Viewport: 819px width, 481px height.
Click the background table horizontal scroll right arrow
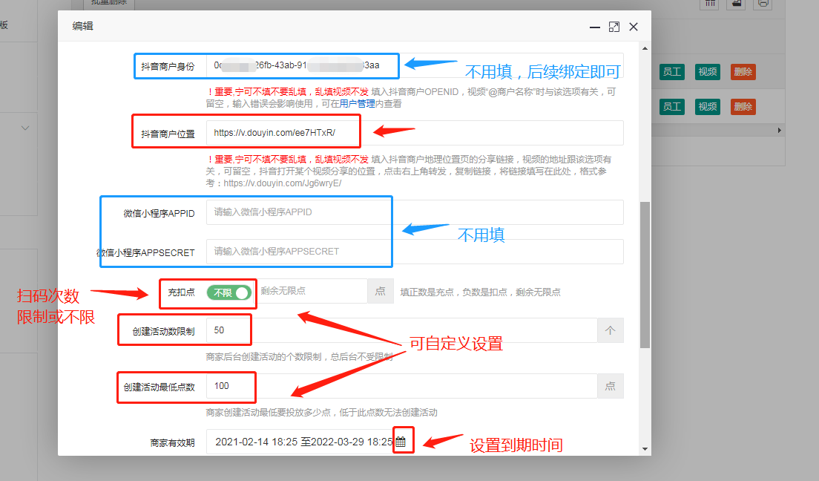coord(779,130)
